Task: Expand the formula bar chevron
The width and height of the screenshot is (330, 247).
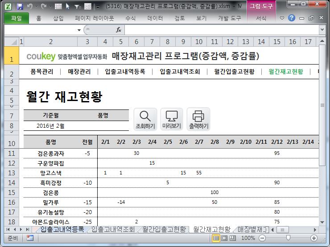Action: (x=322, y=30)
